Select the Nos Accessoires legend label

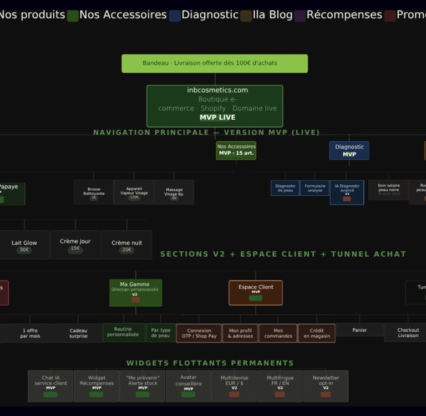123,14
